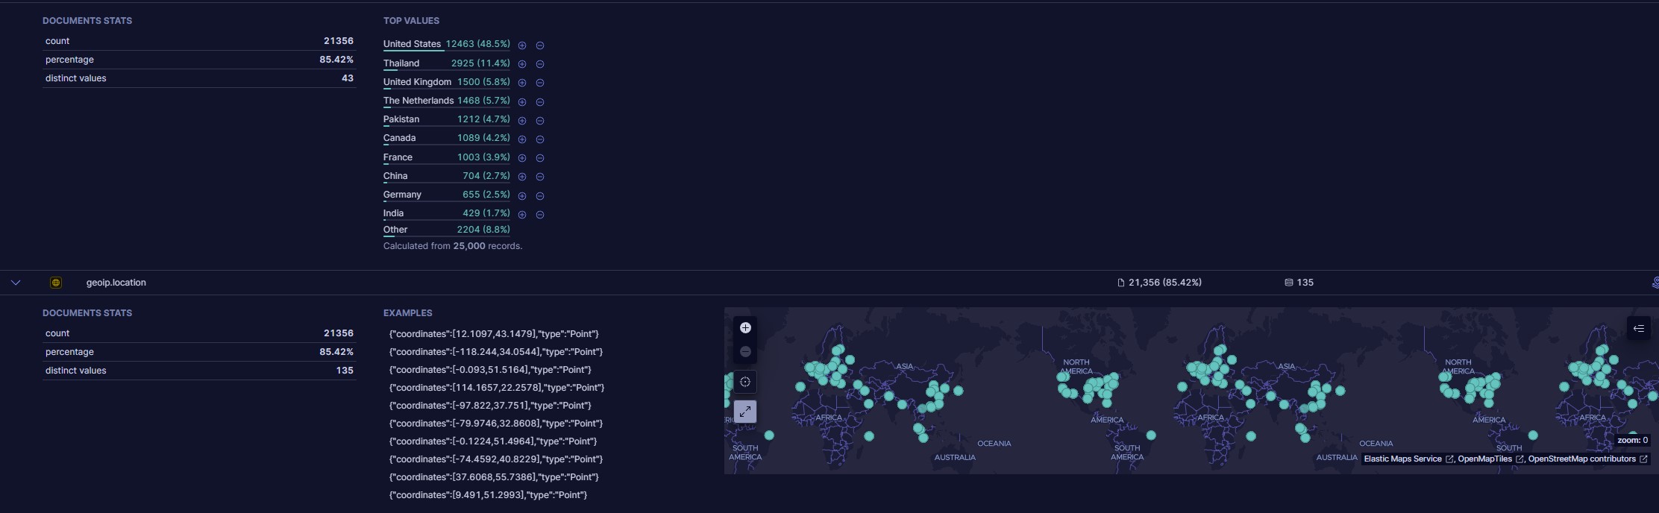Filter out United States value
This screenshot has width=1659, height=513.
pos(540,45)
